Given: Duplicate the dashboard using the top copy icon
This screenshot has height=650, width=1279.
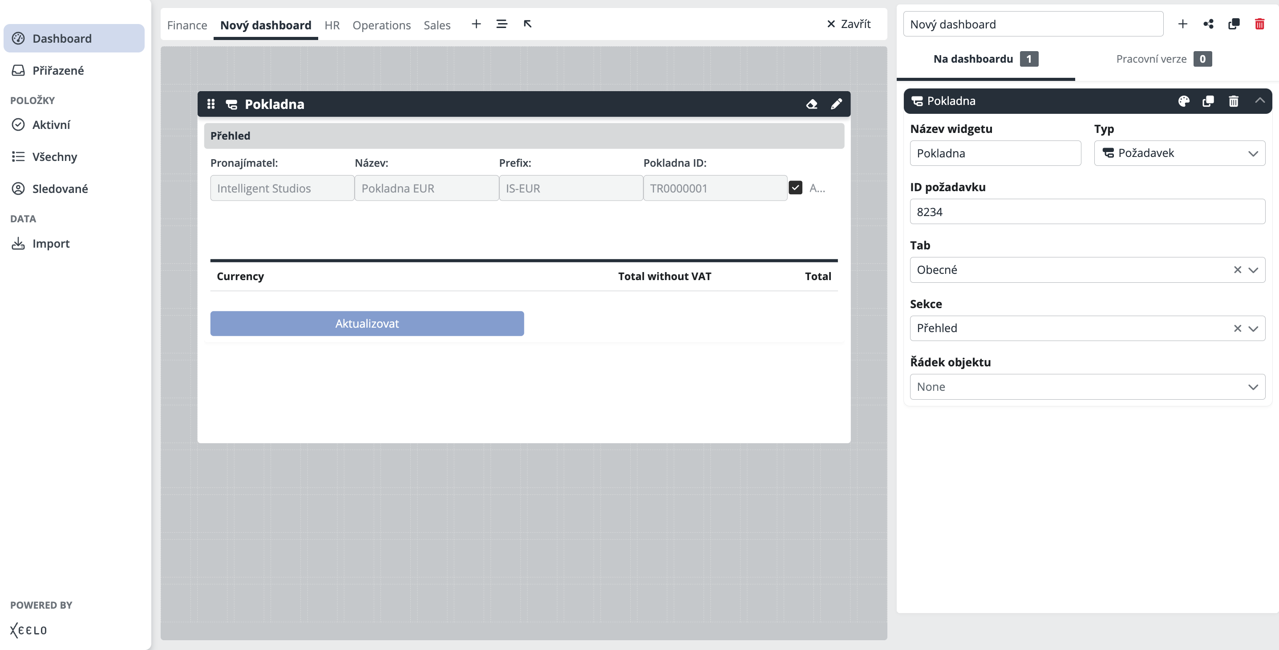Looking at the screenshot, I should coord(1234,24).
